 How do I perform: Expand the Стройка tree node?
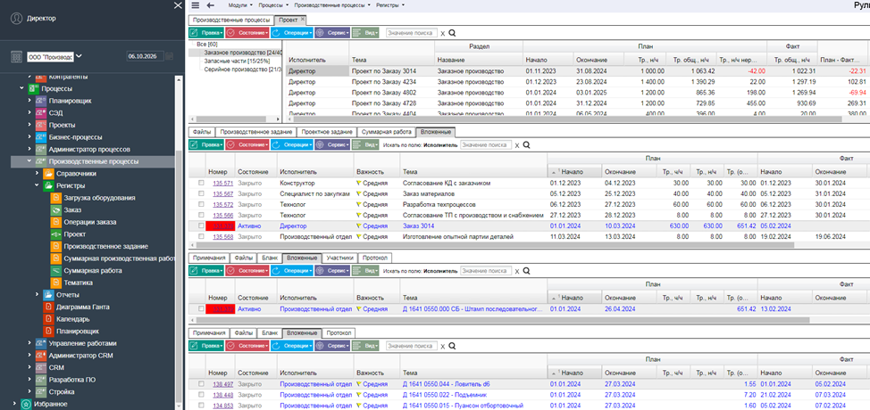(x=29, y=392)
